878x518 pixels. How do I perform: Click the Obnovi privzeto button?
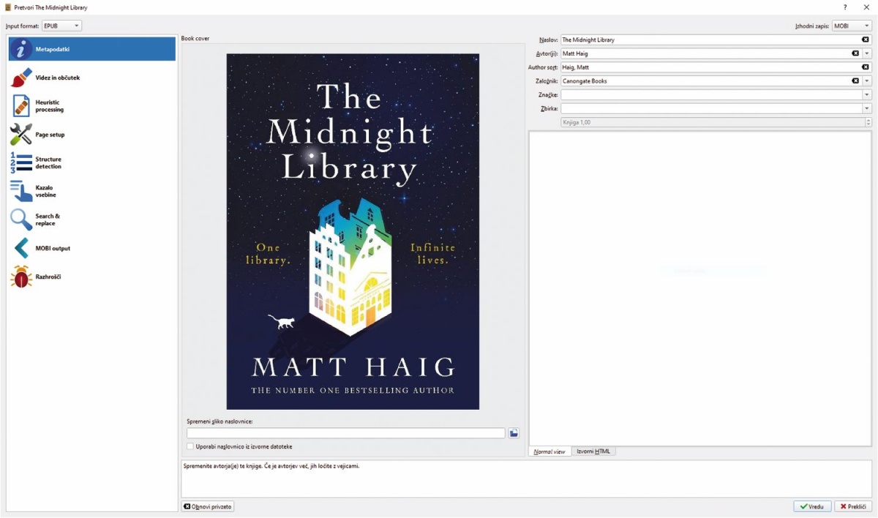208,506
